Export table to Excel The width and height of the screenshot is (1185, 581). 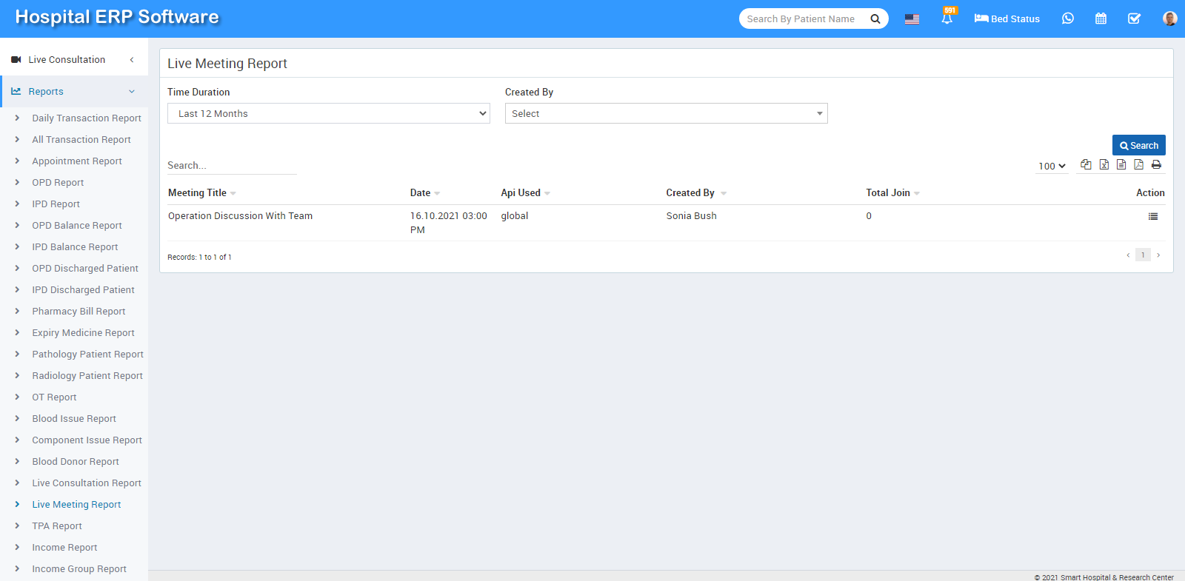[x=1104, y=164]
